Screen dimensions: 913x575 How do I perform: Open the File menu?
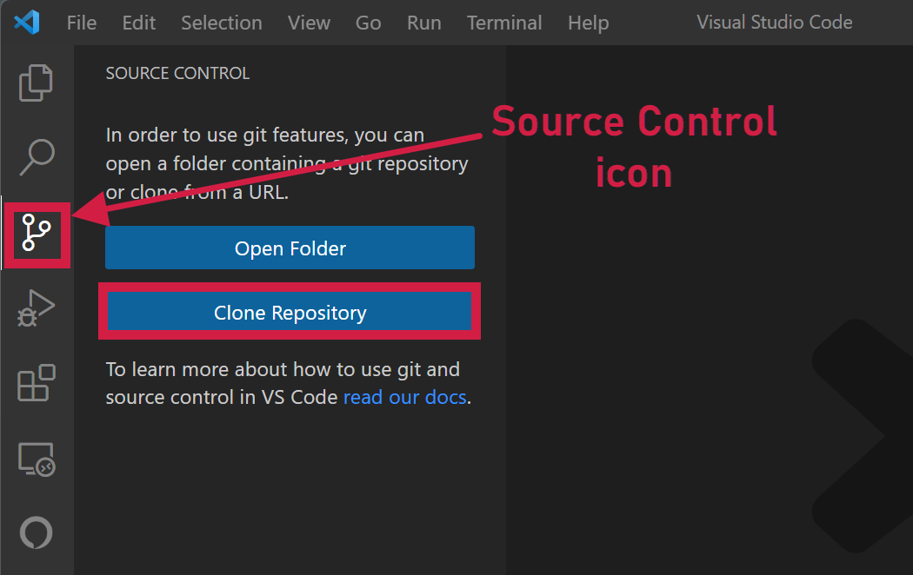[82, 23]
